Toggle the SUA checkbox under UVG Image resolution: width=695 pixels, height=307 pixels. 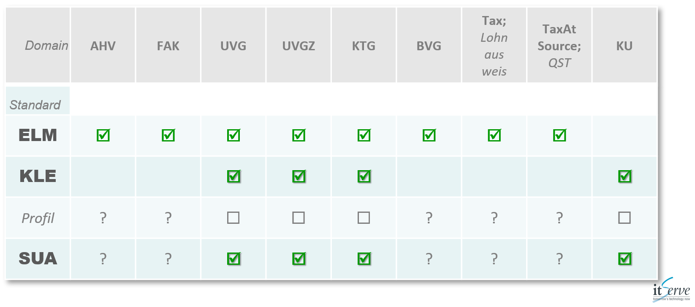point(233,258)
